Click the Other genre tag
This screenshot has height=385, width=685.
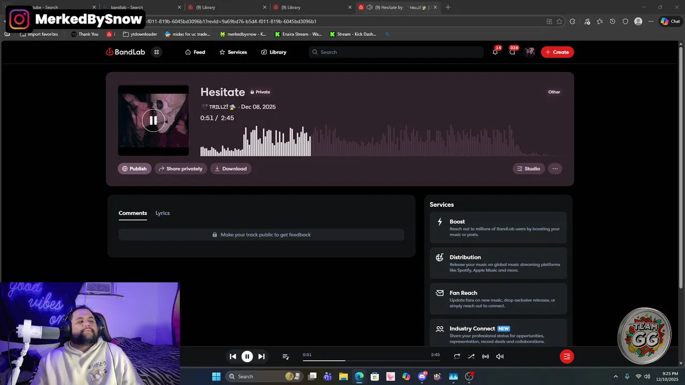point(554,92)
